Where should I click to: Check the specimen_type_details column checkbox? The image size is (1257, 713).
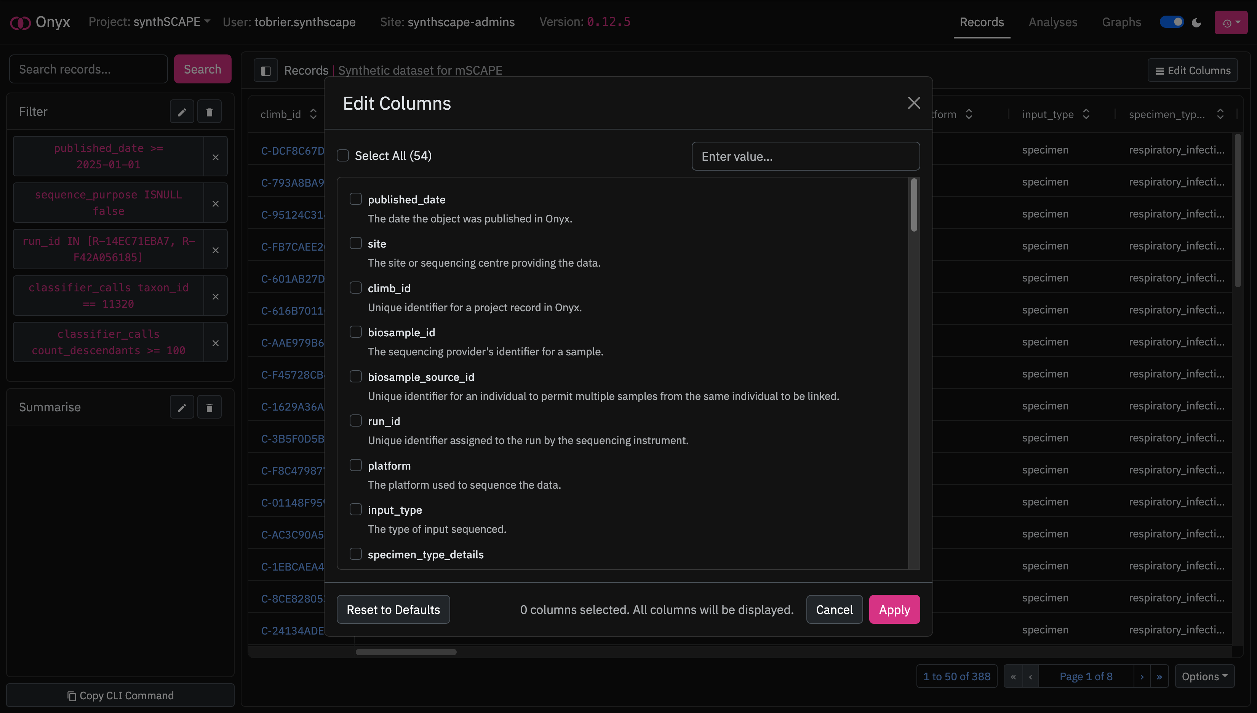(355, 554)
